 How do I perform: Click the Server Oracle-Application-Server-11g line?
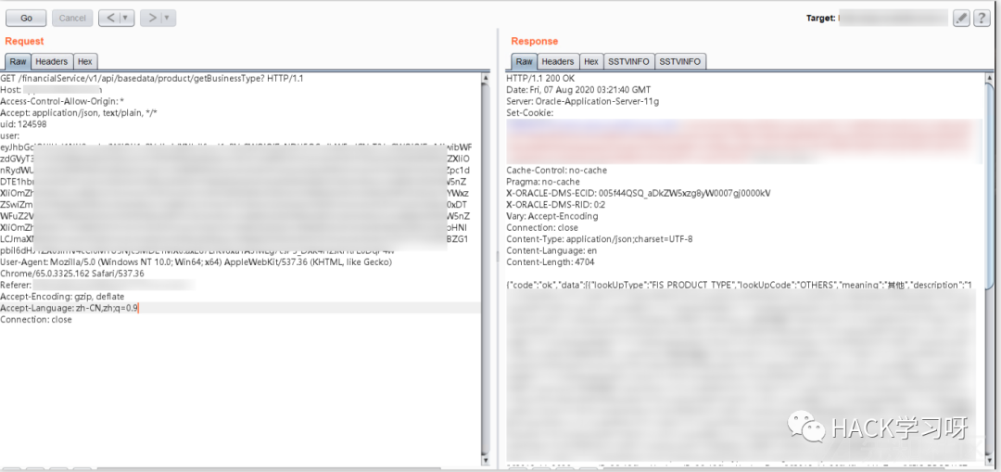click(x=582, y=102)
